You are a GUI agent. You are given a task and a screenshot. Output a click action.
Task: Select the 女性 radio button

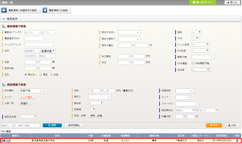pos(51,75)
